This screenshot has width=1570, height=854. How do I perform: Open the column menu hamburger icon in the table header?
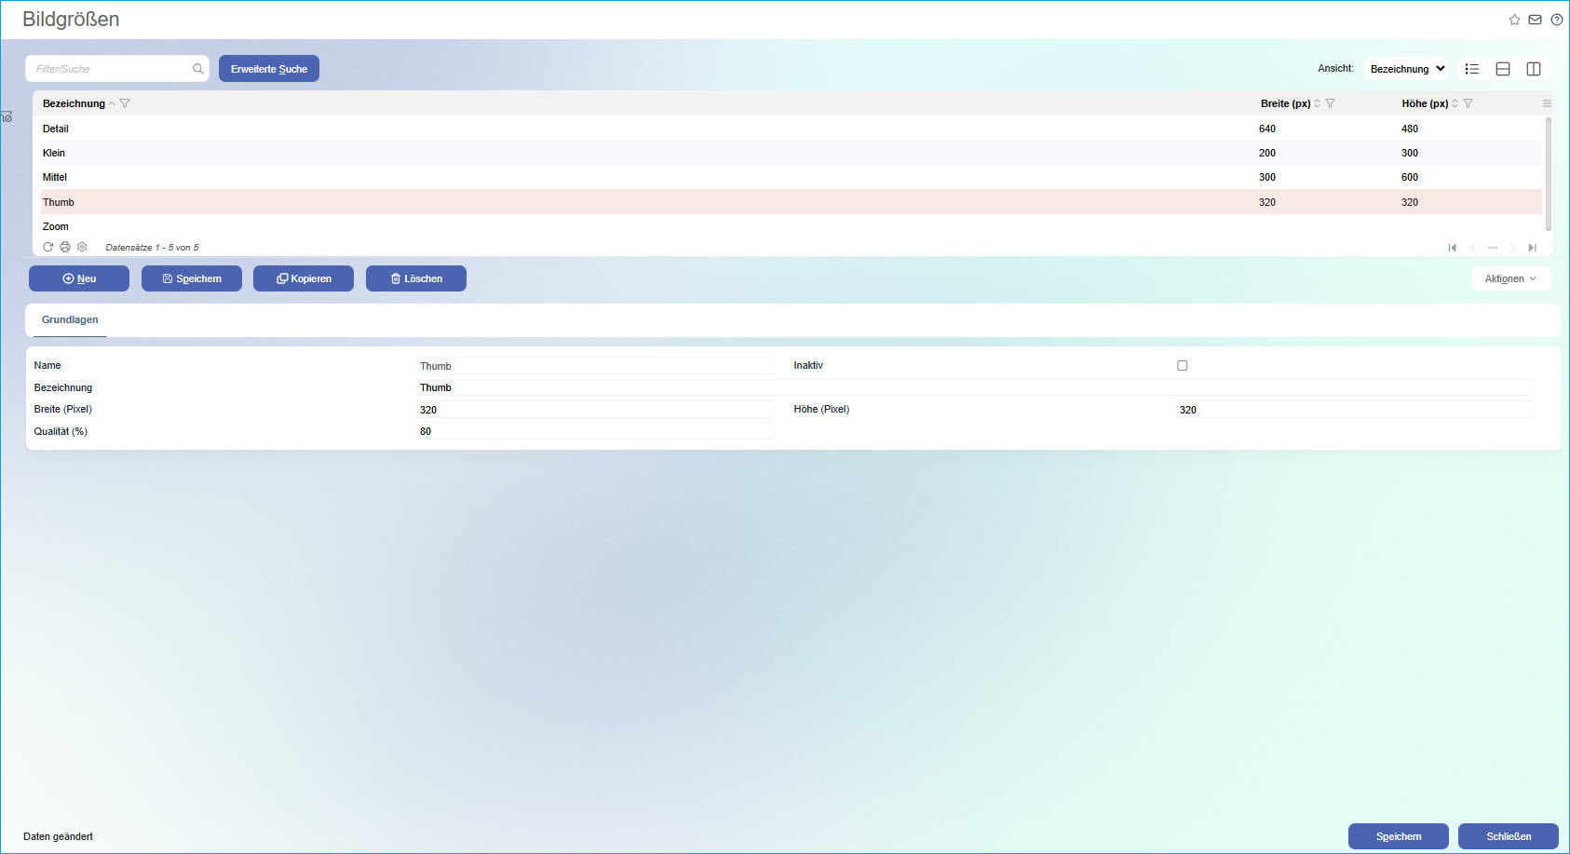click(1547, 103)
